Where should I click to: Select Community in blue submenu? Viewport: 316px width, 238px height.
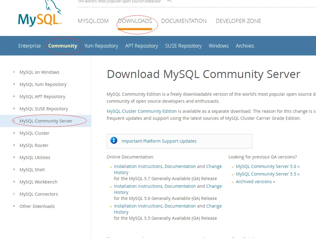63,46
